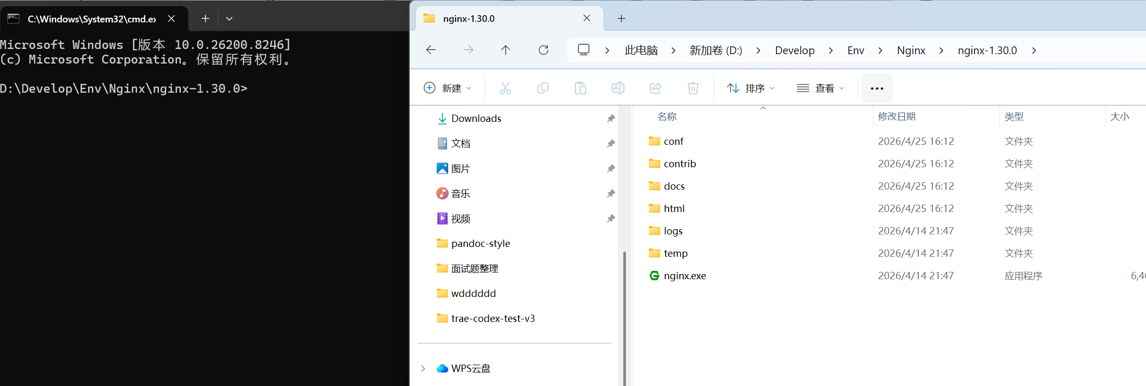Click 此电脑 in the breadcrumb path
Viewport: 1146px width, 386px height.
pyautogui.click(x=641, y=50)
